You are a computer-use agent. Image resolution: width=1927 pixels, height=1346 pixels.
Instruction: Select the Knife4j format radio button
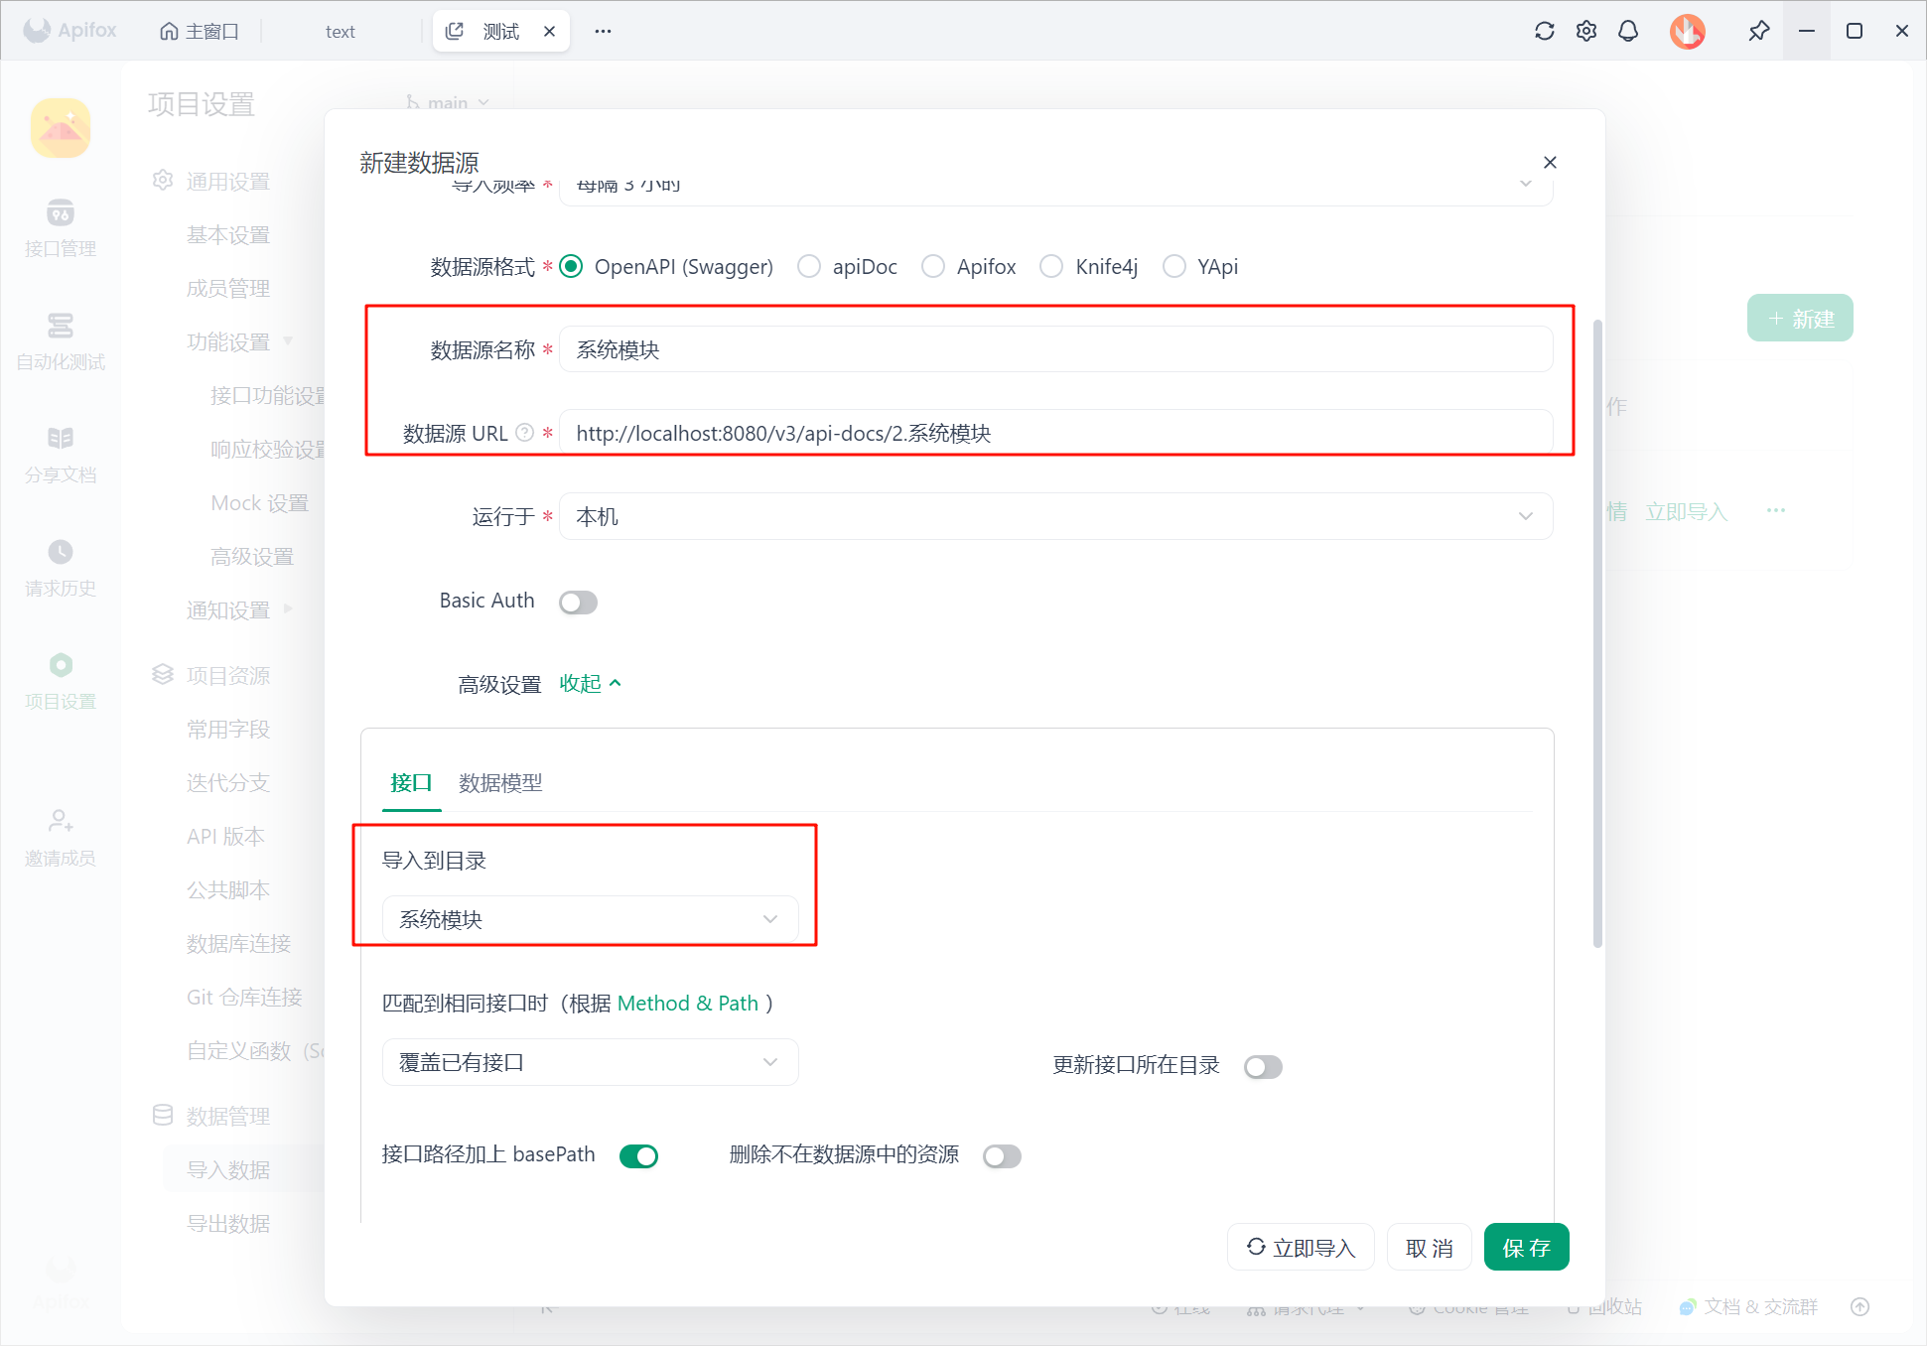coord(1051,266)
